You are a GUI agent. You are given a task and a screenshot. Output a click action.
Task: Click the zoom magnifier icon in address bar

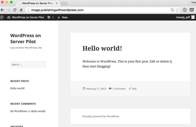[172, 10]
